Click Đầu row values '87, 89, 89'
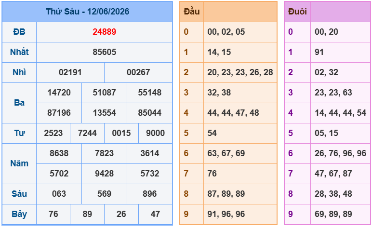The image size is (372, 230). (226, 194)
